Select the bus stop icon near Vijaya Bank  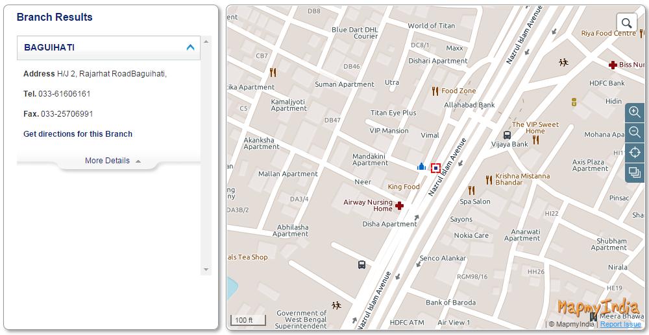(507, 135)
